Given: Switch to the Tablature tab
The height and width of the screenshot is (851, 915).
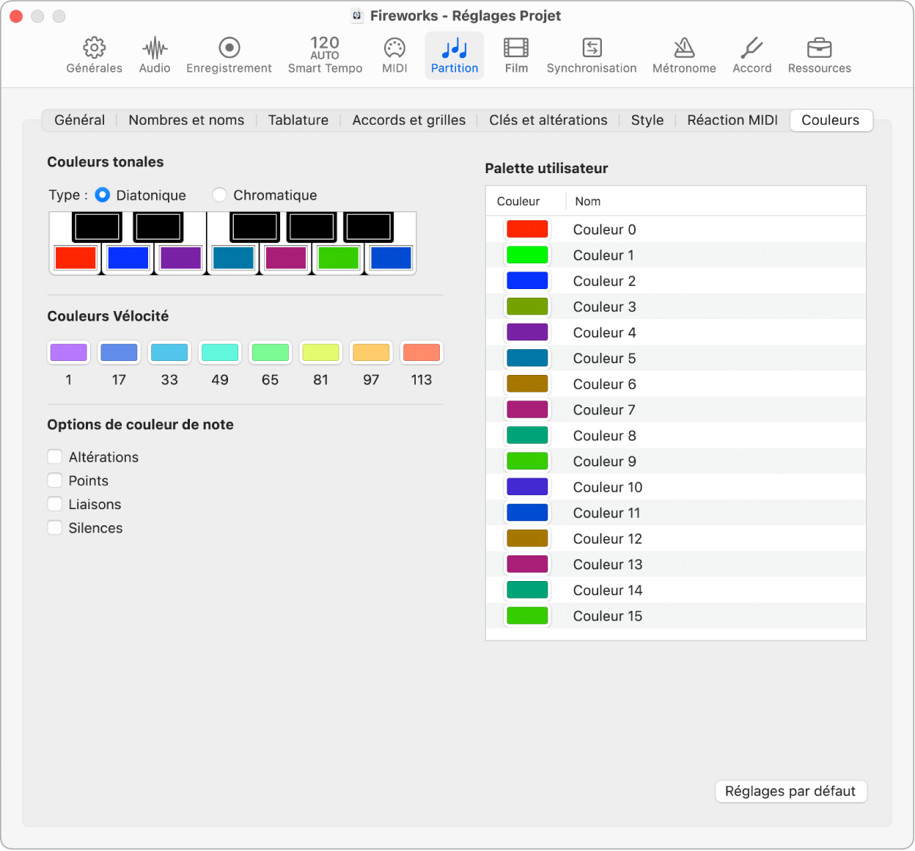Looking at the screenshot, I should [298, 120].
